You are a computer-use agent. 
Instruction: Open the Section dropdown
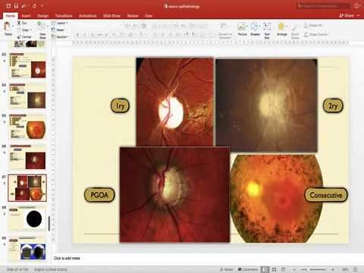coord(60,37)
